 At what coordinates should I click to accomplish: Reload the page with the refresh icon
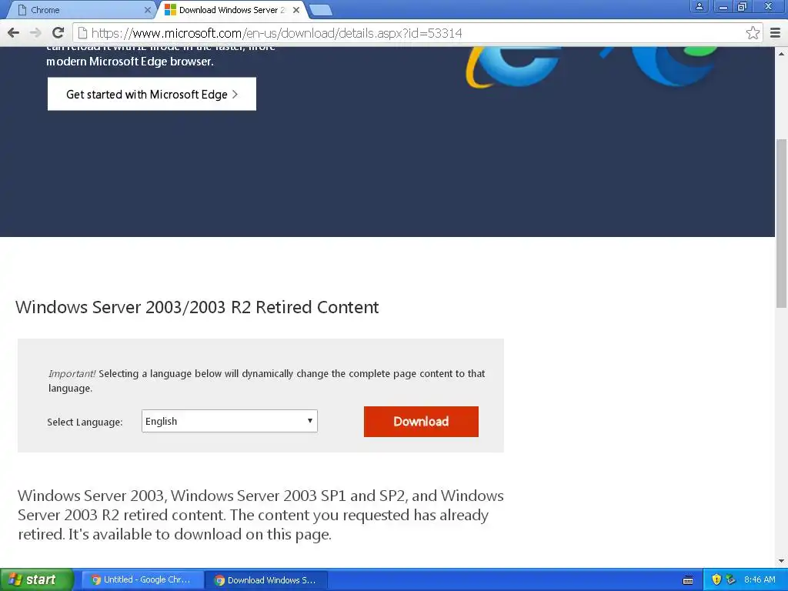point(58,33)
